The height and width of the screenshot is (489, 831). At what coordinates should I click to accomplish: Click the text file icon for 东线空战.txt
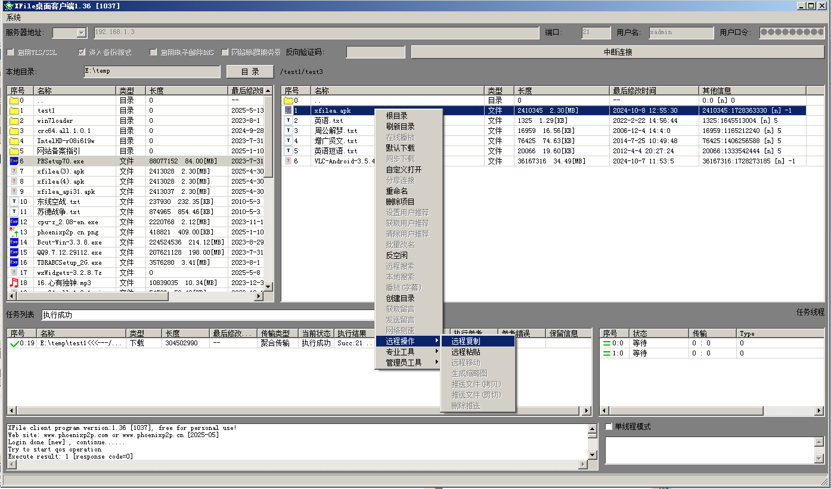tap(14, 202)
